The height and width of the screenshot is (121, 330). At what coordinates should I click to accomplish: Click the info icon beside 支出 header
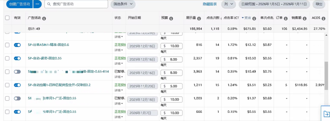[254, 19]
